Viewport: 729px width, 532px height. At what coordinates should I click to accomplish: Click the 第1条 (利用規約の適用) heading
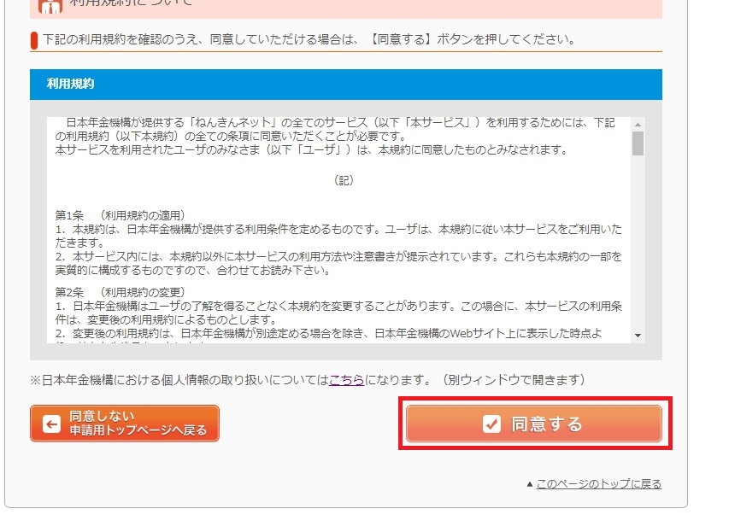coord(120,215)
